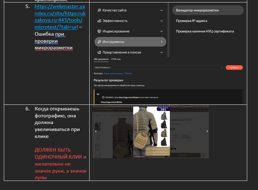This screenshot has height=190, width=258.
Task: Open Проверка наличия НУЦ сертификата item
Action: pyautogui.click(x=205, y=31)
